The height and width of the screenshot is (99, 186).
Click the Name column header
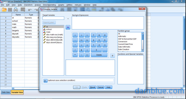click(18, 15)
